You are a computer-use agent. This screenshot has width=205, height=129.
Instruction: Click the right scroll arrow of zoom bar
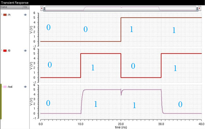click(x=199, y=8)
